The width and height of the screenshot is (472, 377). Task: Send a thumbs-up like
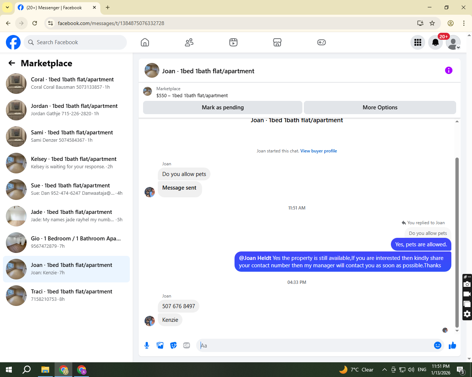(x=452, y=345)
